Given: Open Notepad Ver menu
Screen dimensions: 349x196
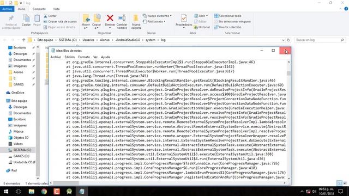Looking at the screenshot, I should [x=95, y=57].
